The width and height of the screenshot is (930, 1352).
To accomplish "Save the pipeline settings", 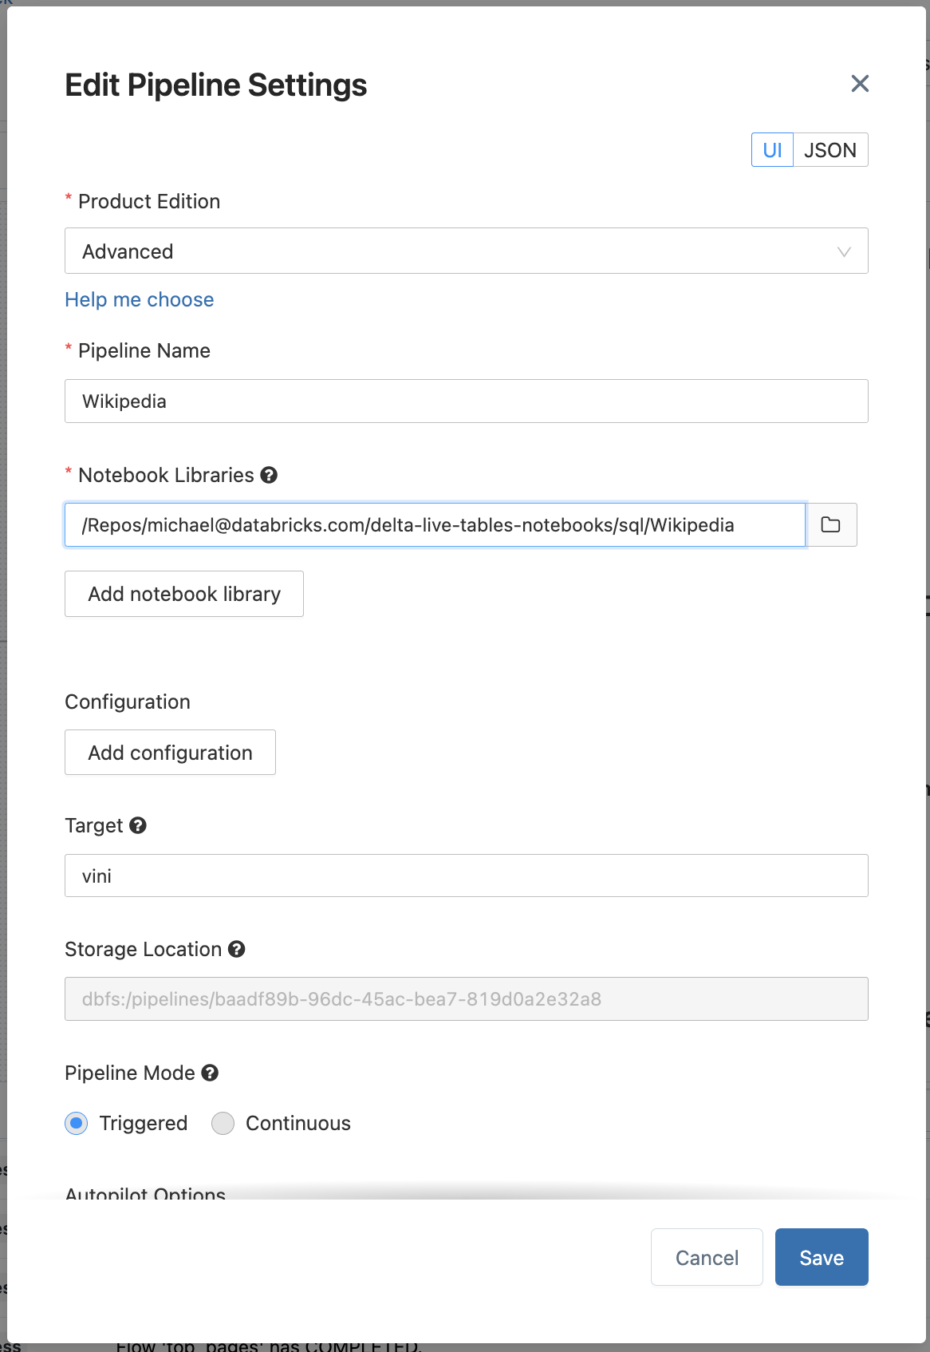I will [x=821, y=1257].
